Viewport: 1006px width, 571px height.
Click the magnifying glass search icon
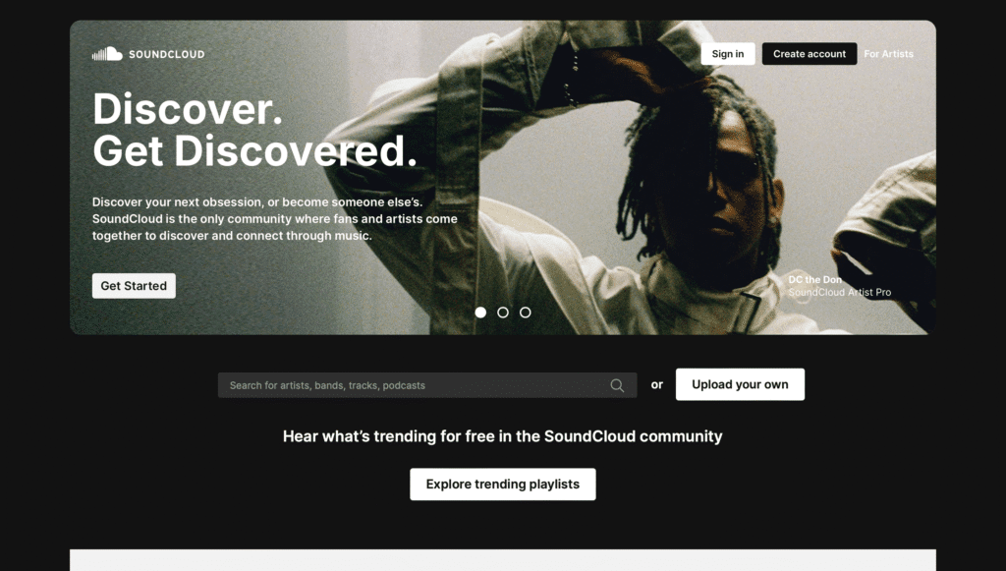[617, 385]
